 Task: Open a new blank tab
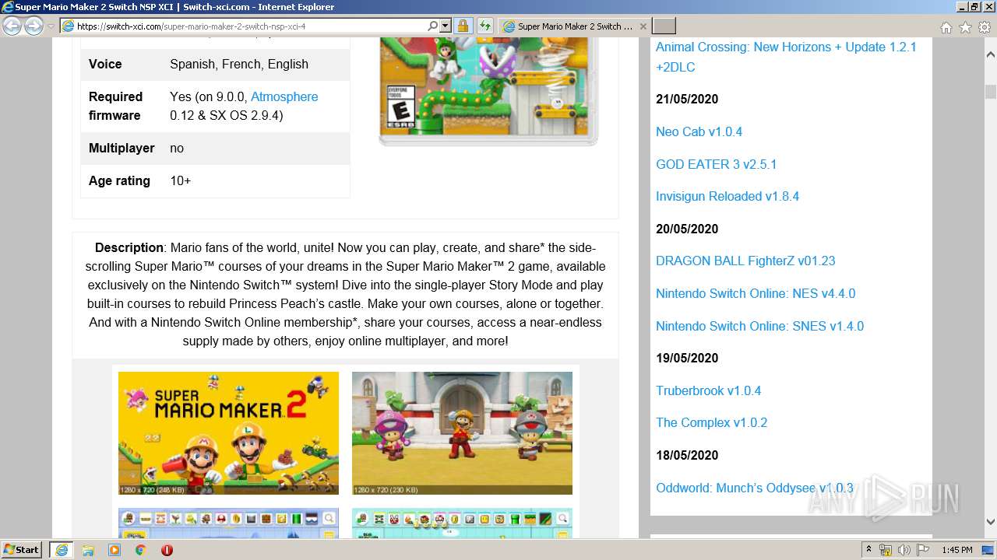tap(664, 26)
